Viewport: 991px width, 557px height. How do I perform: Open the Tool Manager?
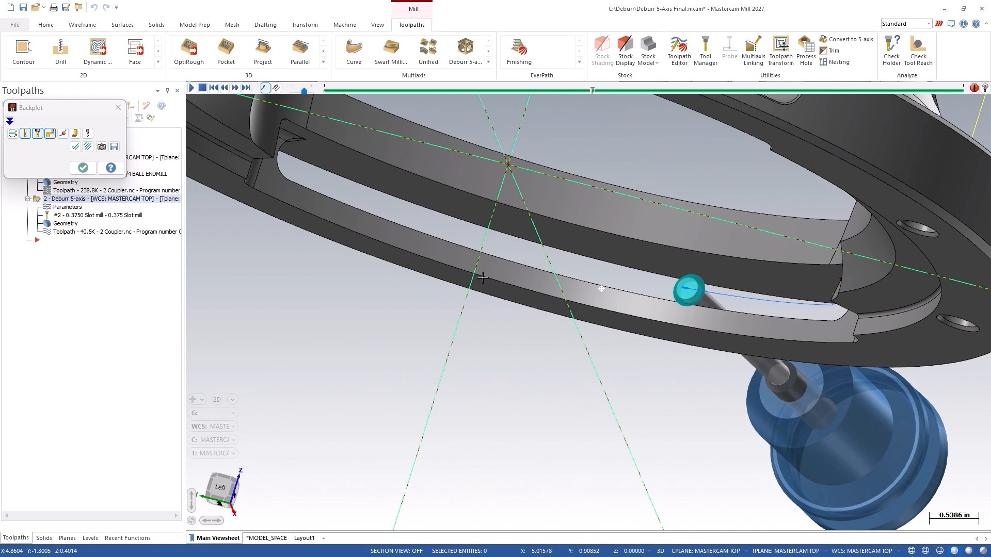pyautogui.click(x=706, y=51)
